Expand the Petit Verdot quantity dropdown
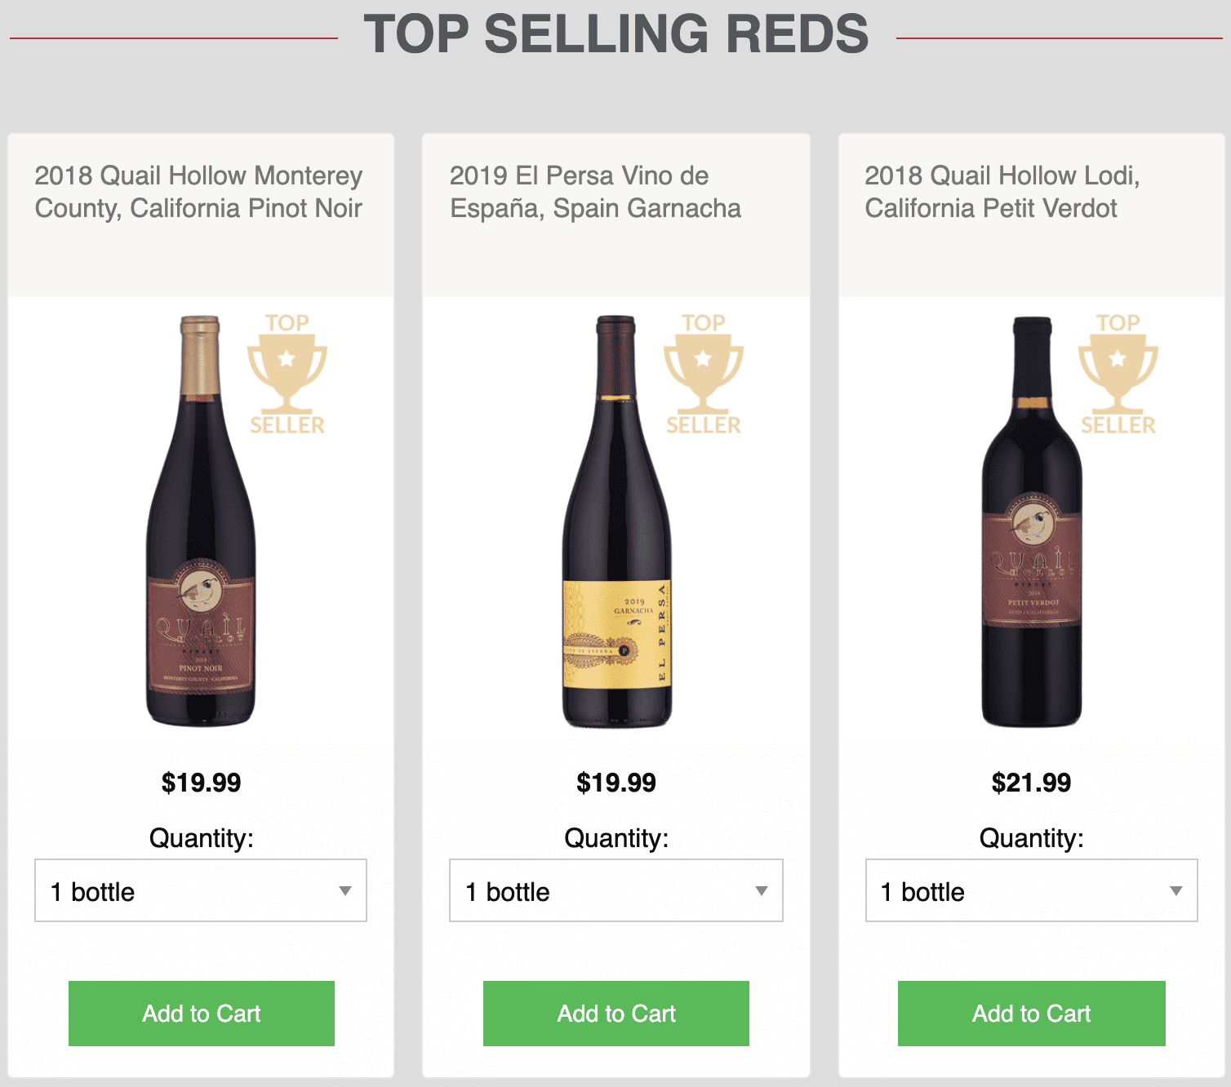Screen dimensions: 1231x1087 (x=1031, y=891)
